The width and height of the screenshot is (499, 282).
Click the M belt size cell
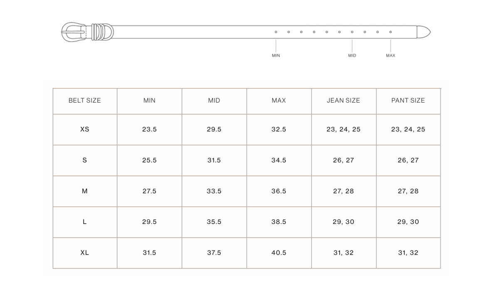click(85, 191)
